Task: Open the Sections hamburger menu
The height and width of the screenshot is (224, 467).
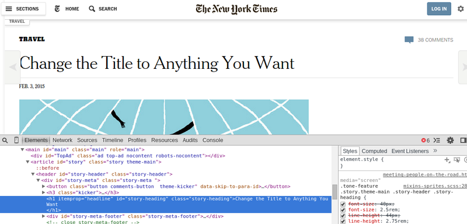Action: (23, 9)
